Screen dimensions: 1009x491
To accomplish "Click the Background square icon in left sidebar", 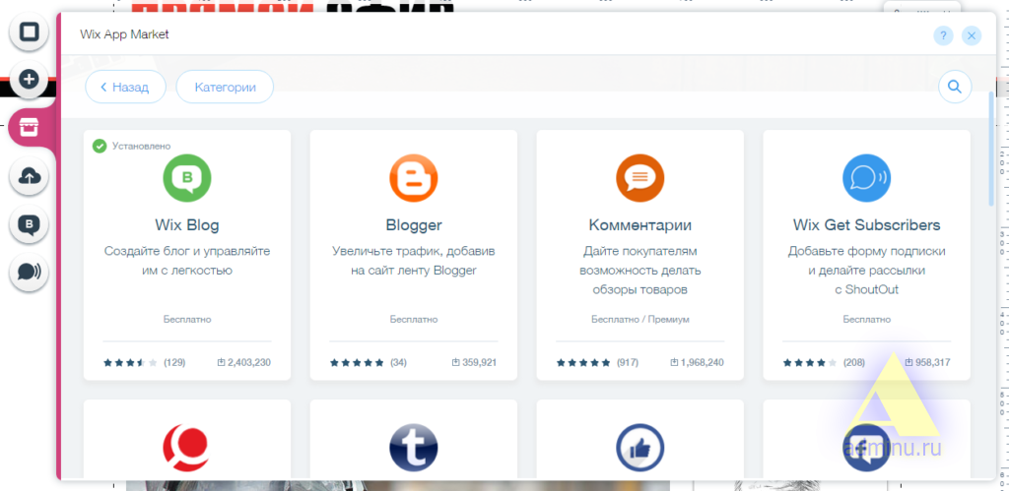I will (x=30, y=32).
